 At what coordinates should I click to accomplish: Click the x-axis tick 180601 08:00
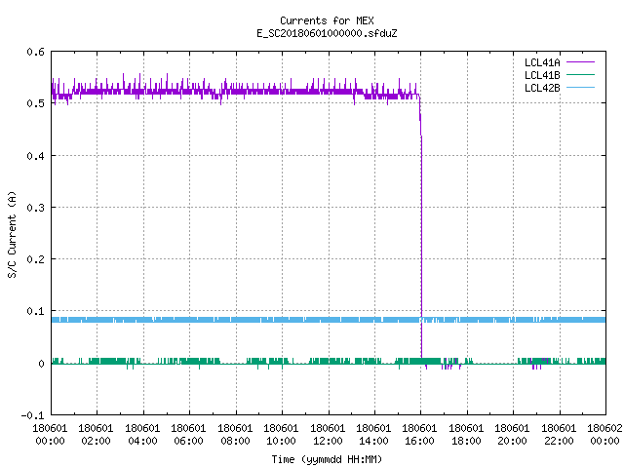click(235, 435)
